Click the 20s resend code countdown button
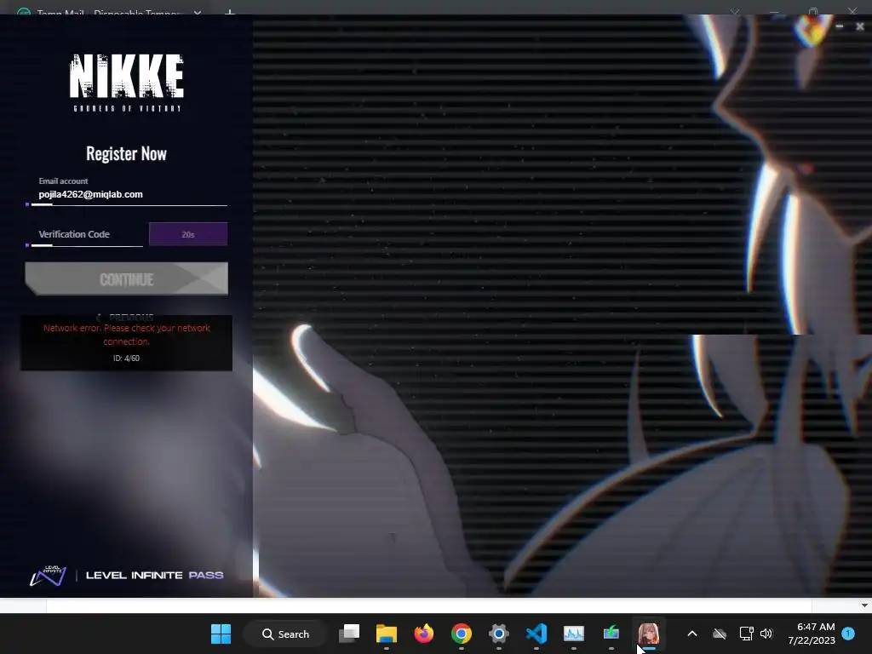Viewport: 872px width, 654px height. tap(188, 234)
